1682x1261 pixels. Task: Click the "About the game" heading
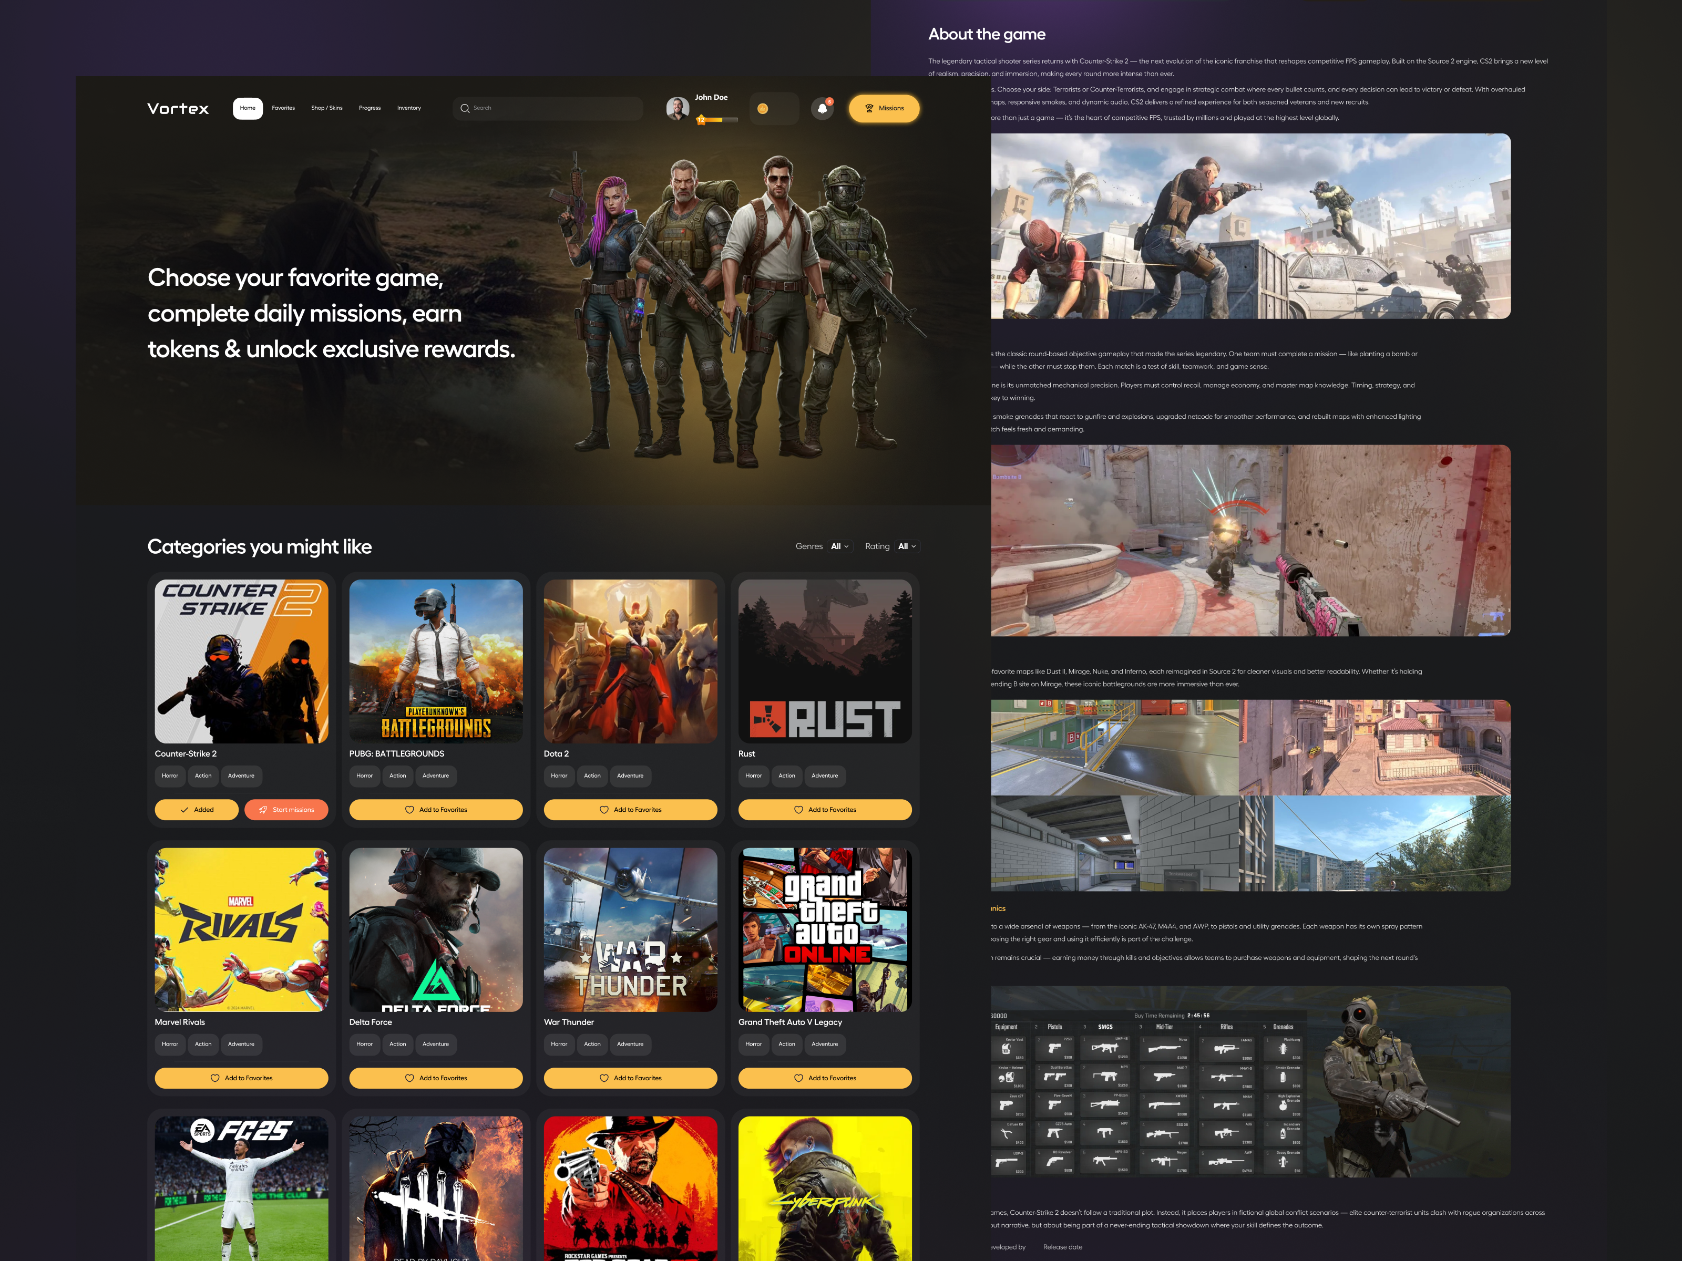click(x=987, y=34)
